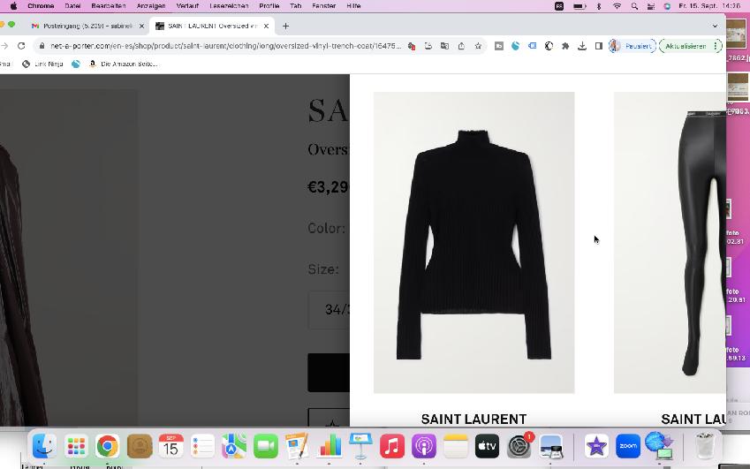The height and width of the screenshot is (469, 750).
Task: Open Spotlight search magnifier icon
Action: (x=634, y=5)
